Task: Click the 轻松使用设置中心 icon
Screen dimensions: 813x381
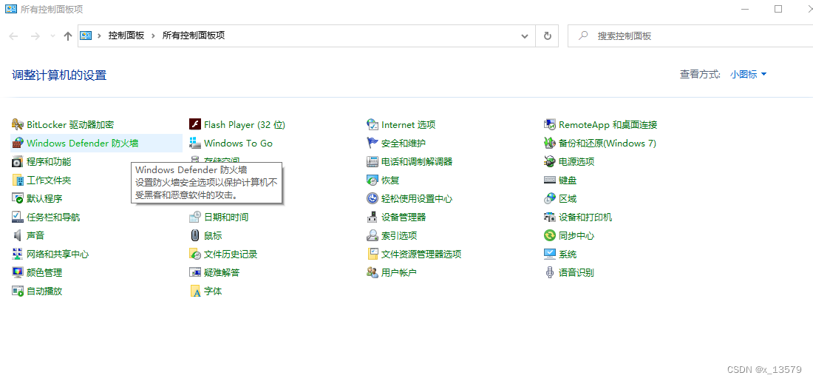Action: tap(373, 199)
